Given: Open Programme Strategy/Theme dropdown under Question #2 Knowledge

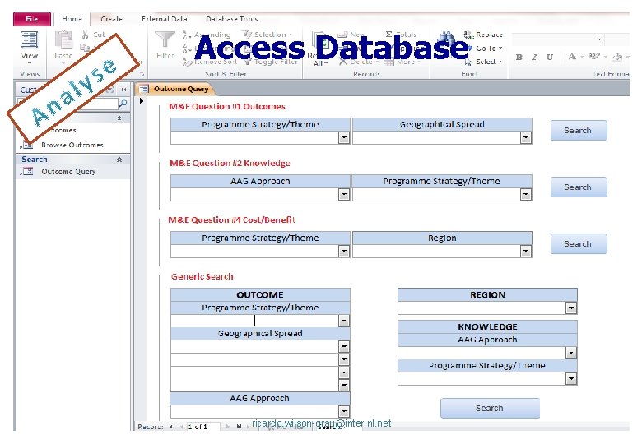Looking at the screenshot, I should click(526, 195).
